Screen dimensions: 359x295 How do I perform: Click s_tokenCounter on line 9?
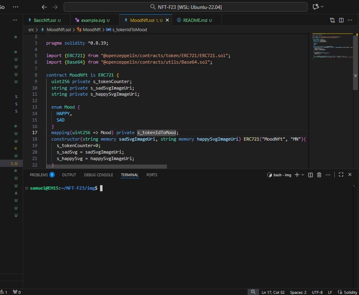tap(111, 81)
